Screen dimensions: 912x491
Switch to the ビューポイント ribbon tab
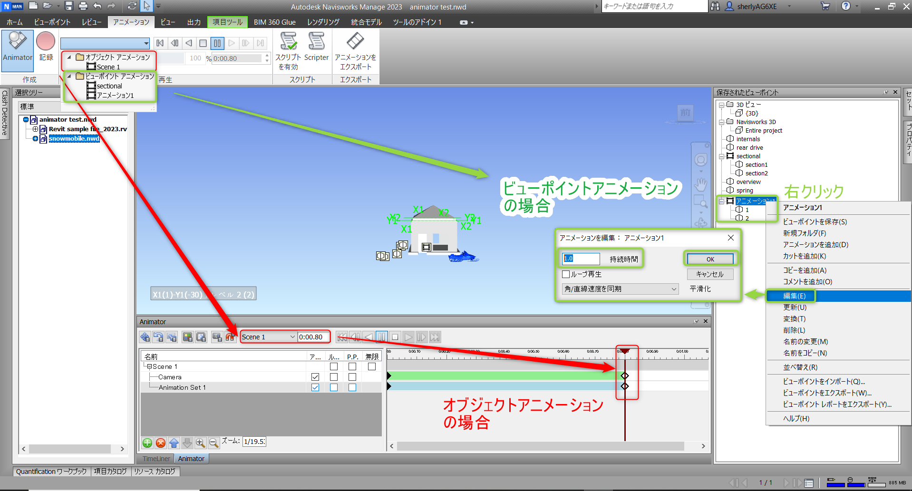click(x=52, y=22)
